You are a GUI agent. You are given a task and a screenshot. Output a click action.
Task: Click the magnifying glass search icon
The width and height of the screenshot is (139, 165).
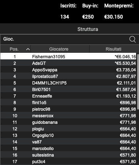click(132, 39)
